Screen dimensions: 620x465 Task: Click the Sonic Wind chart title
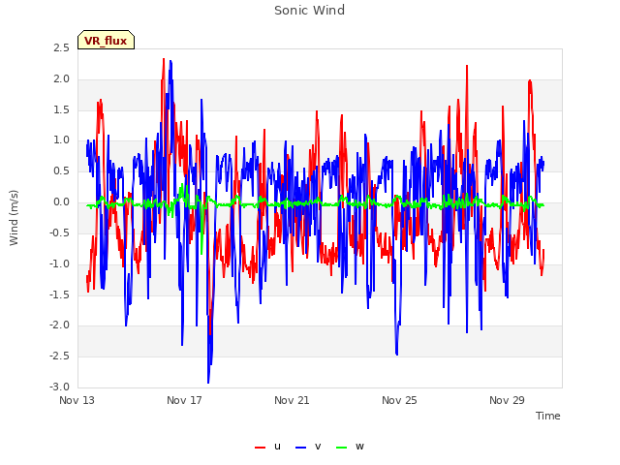[x=310, y=11]
